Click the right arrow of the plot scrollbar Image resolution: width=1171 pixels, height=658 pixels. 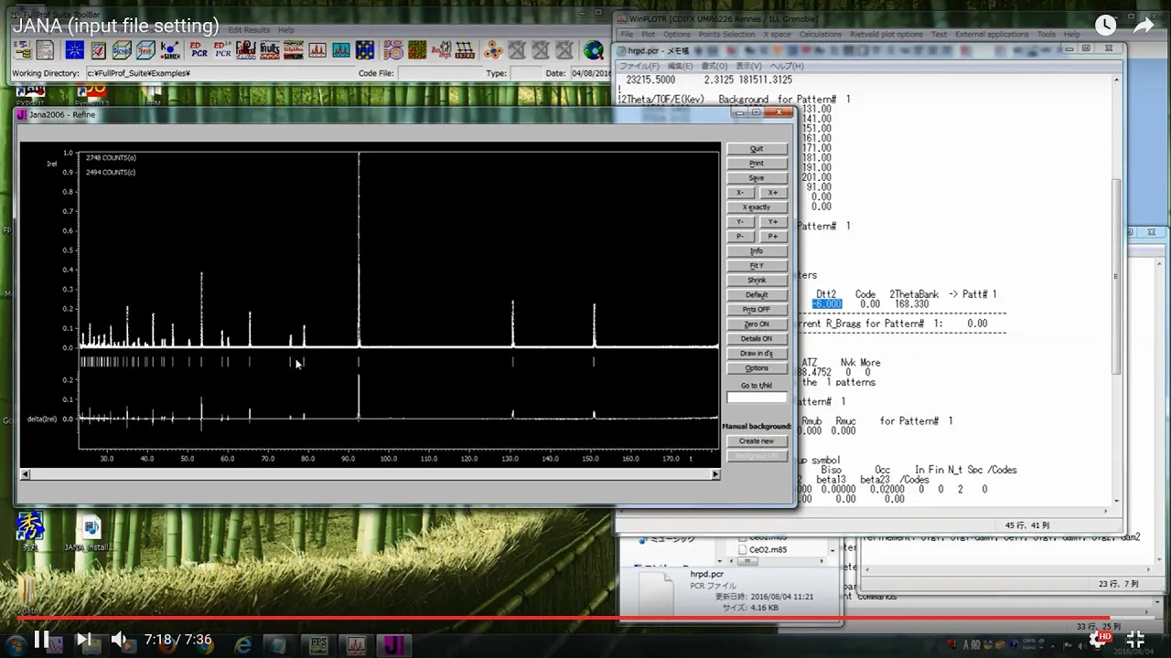pyautogui.click(x=715, y=474)
